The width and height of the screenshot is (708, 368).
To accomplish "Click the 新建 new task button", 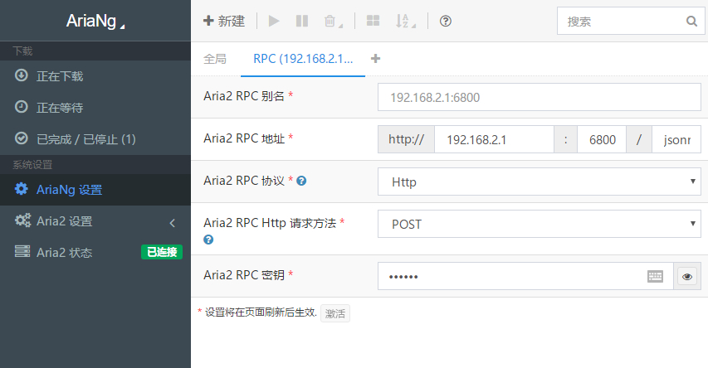I will click(224, 21).
